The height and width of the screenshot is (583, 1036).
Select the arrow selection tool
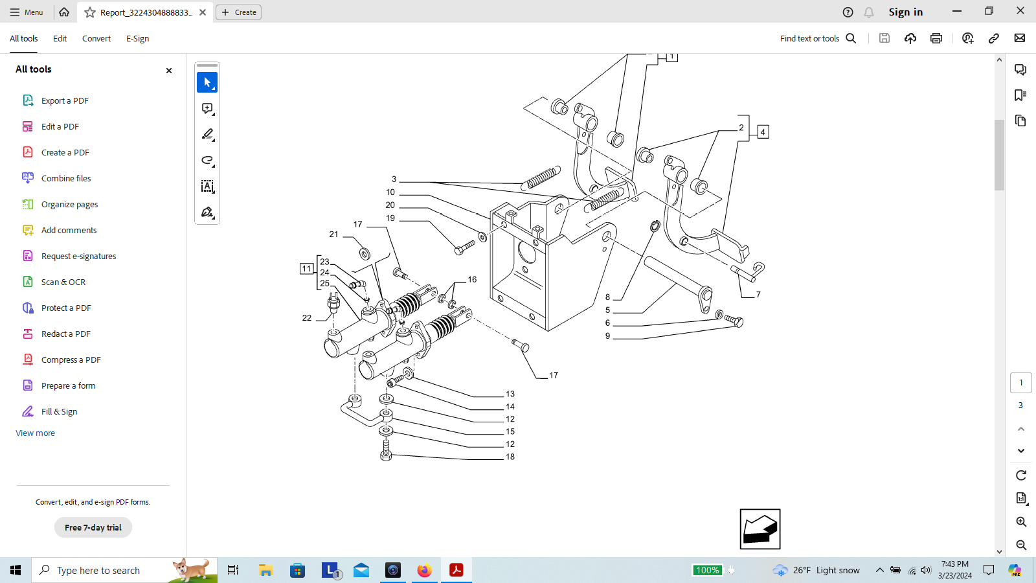(x=207, y=82)
